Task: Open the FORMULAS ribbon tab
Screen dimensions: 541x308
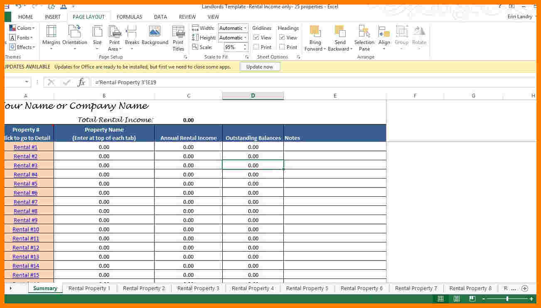Action: (129, 17)
